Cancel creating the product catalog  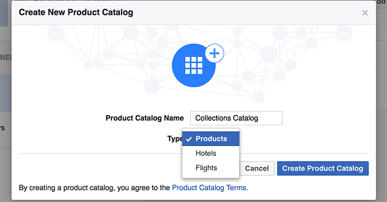[257, 168]
